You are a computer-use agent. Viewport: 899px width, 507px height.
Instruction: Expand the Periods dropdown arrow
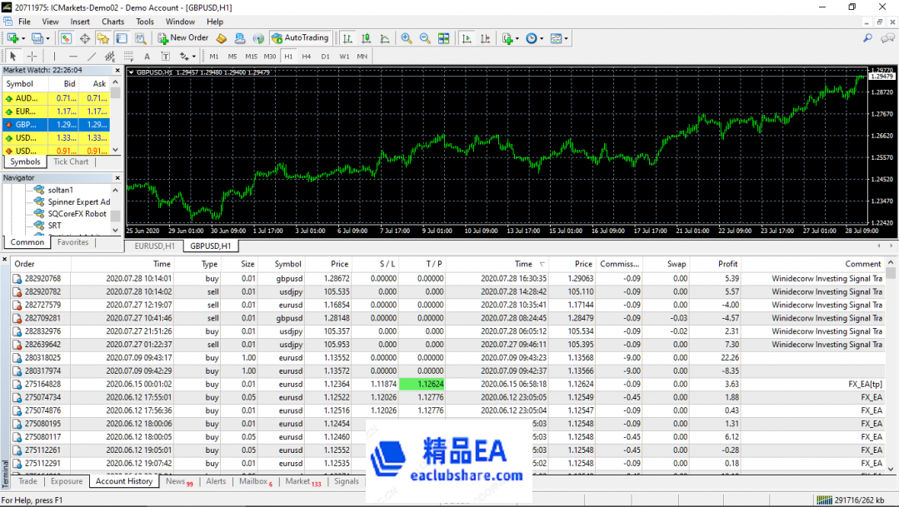(x=542, y=38)
